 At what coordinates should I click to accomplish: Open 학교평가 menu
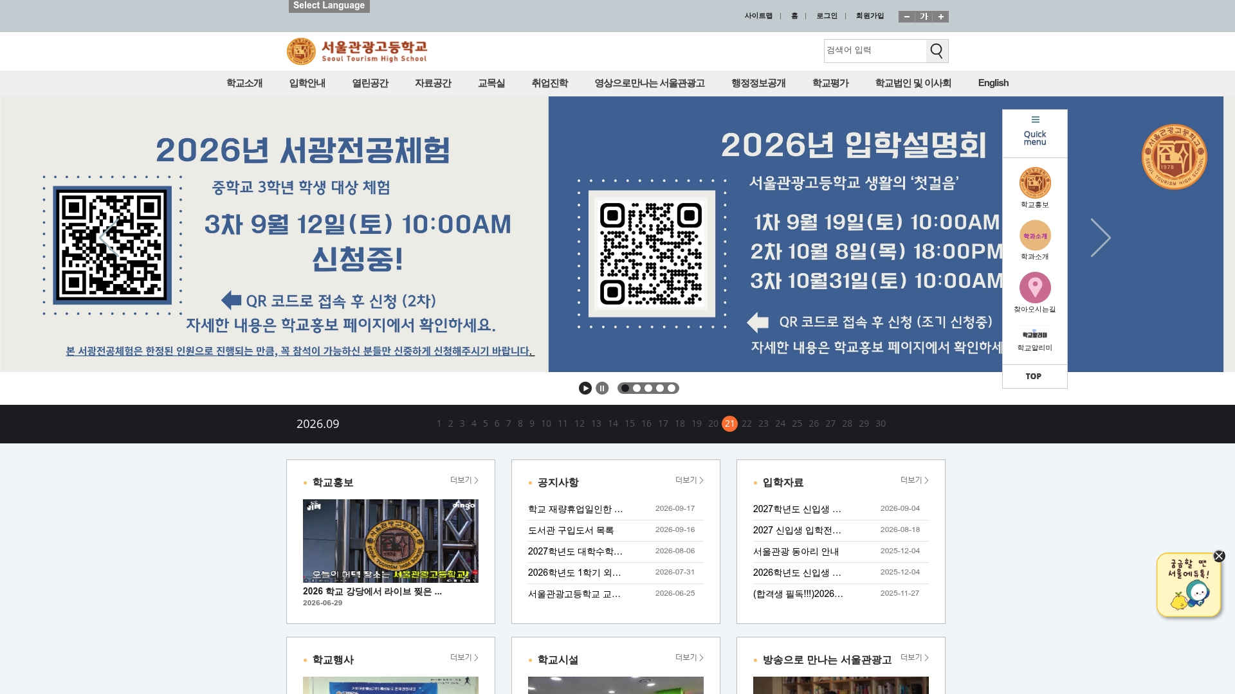tap(830, 83)
